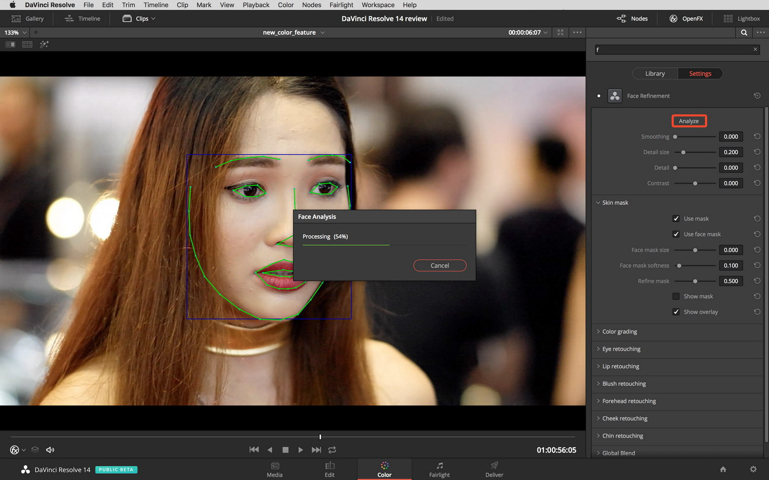The width and height of the screenshot is (769, 480).
Task: Open the 133% zoom dropdown
Action: coord(15,32)
